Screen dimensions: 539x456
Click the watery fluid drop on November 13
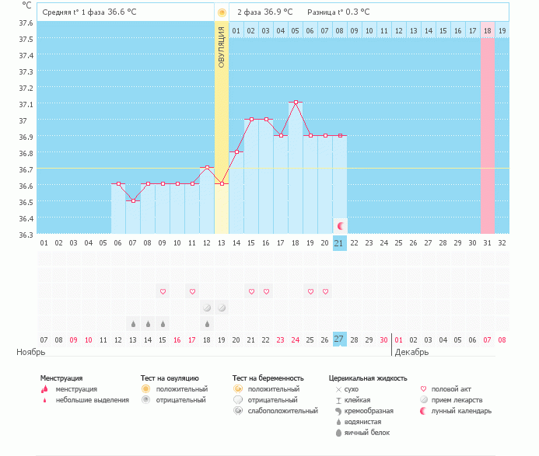coord(133,324)
